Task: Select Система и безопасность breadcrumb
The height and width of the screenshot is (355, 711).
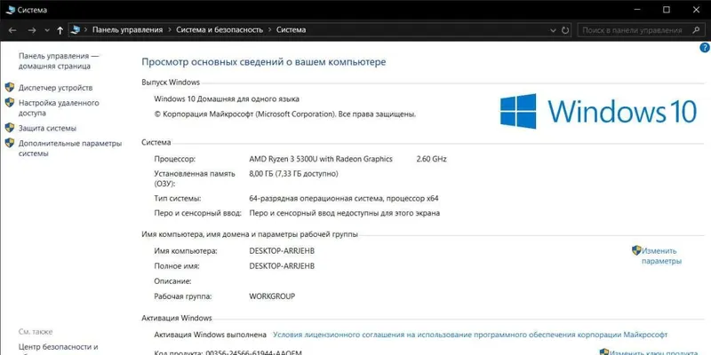Action: 220,30
